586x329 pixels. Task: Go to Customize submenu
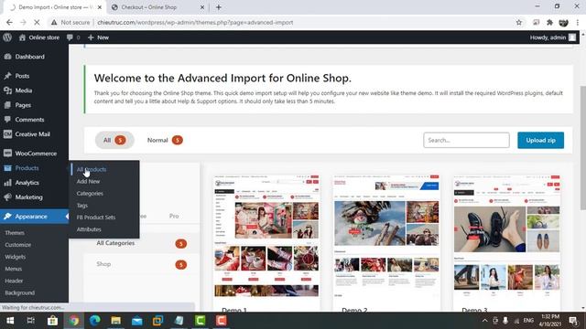point(18,245)
